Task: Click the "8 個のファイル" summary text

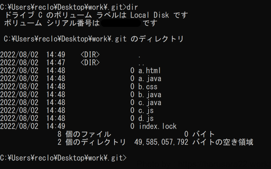Action: tap(84, 134)
